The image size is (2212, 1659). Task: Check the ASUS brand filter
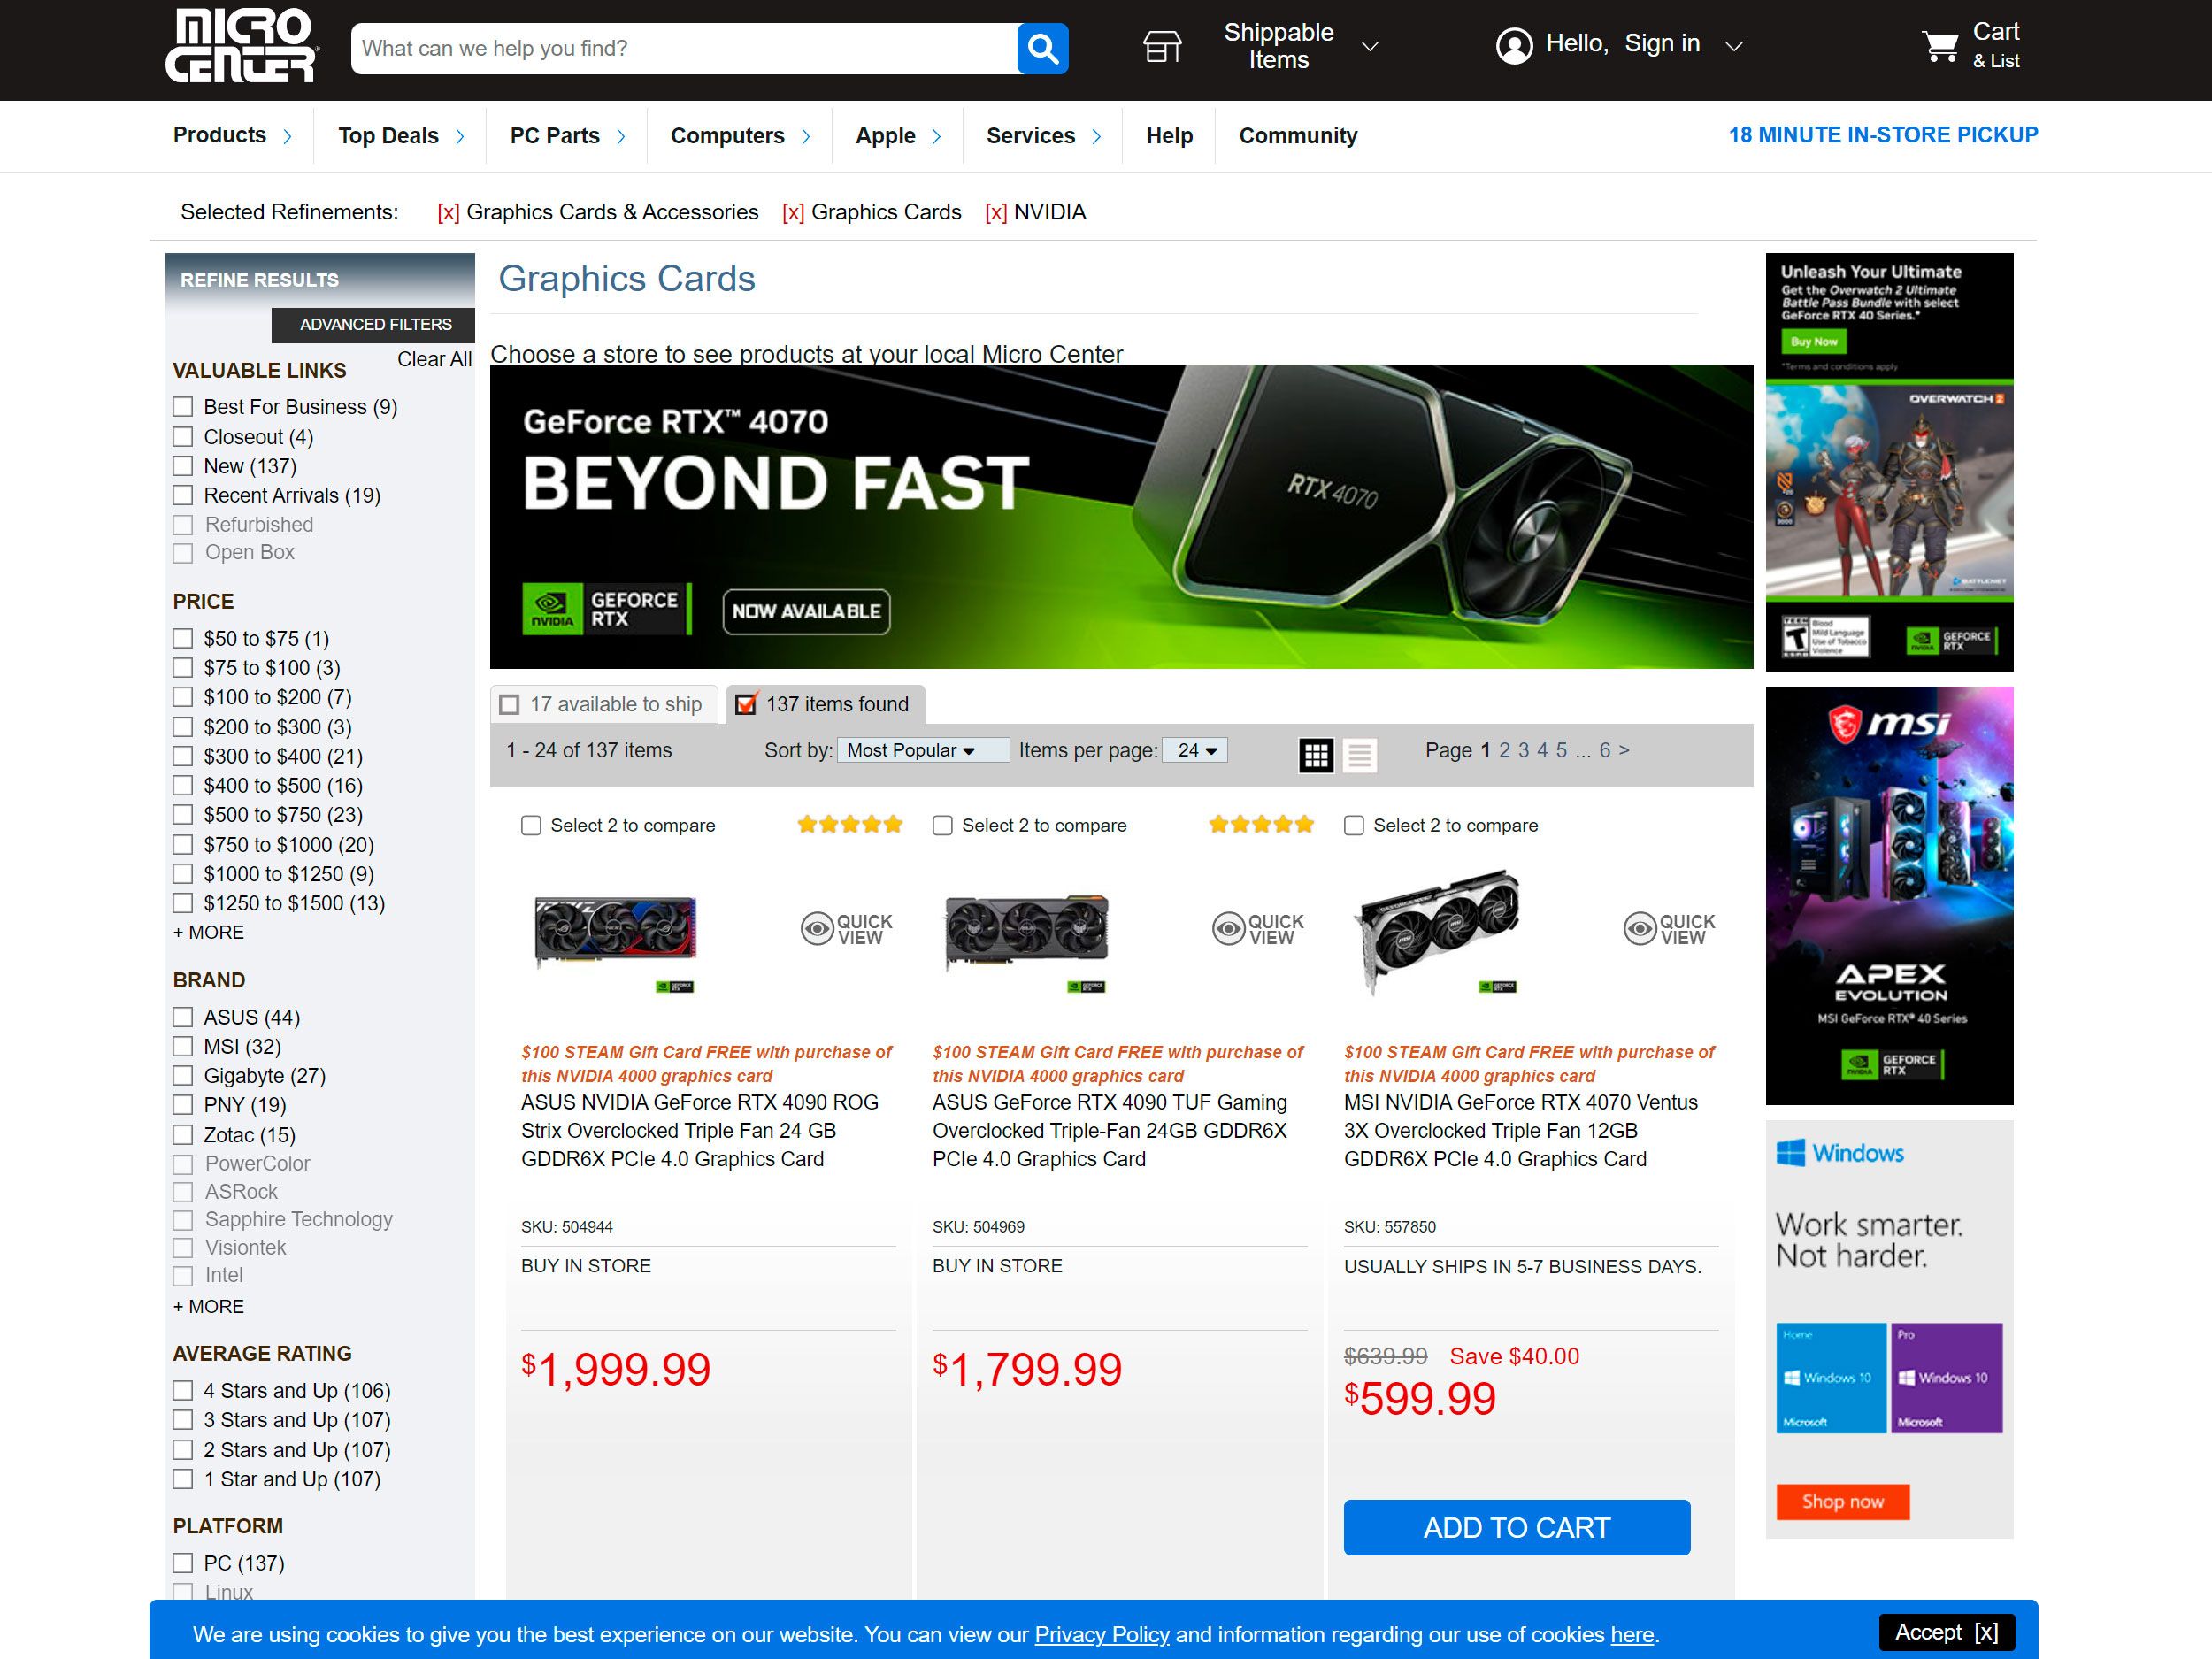tap(183, 1017)
